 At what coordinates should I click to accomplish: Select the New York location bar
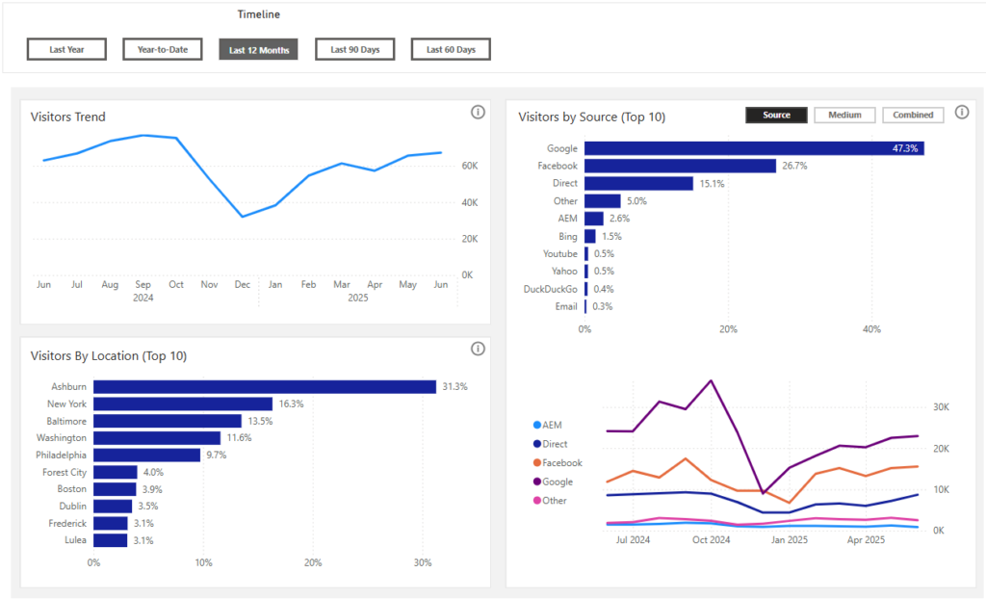182,404
